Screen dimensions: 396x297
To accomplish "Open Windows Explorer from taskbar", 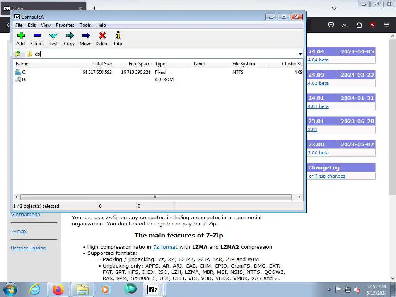I will pyautogui.click(x=82, y=289).
